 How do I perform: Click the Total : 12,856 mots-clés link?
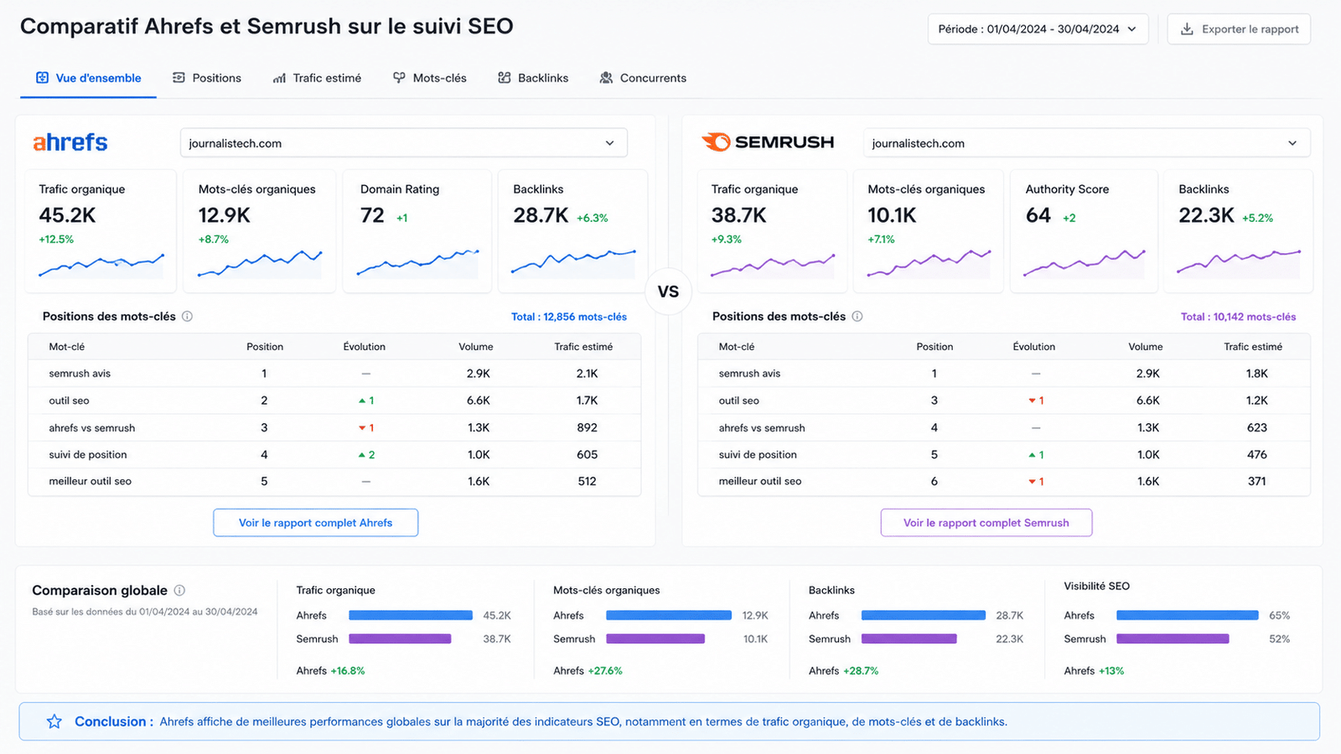coord(569,317)
